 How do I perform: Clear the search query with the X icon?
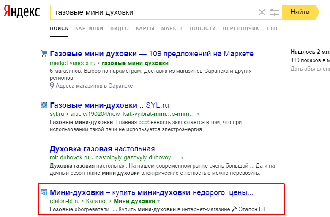coord(262,12)
